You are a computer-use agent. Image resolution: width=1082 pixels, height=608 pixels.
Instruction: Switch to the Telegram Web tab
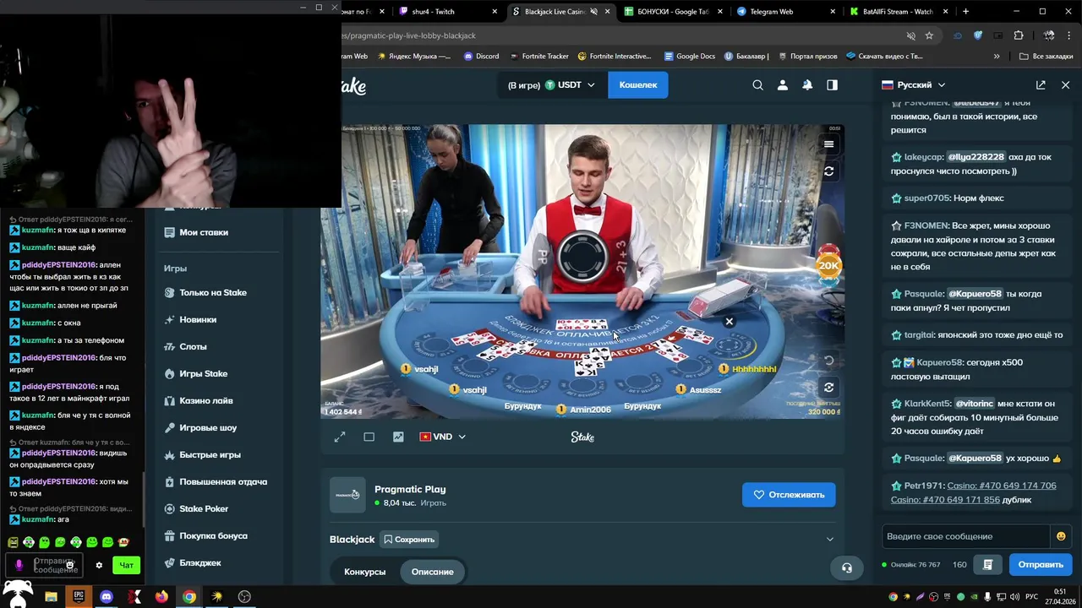785,12
